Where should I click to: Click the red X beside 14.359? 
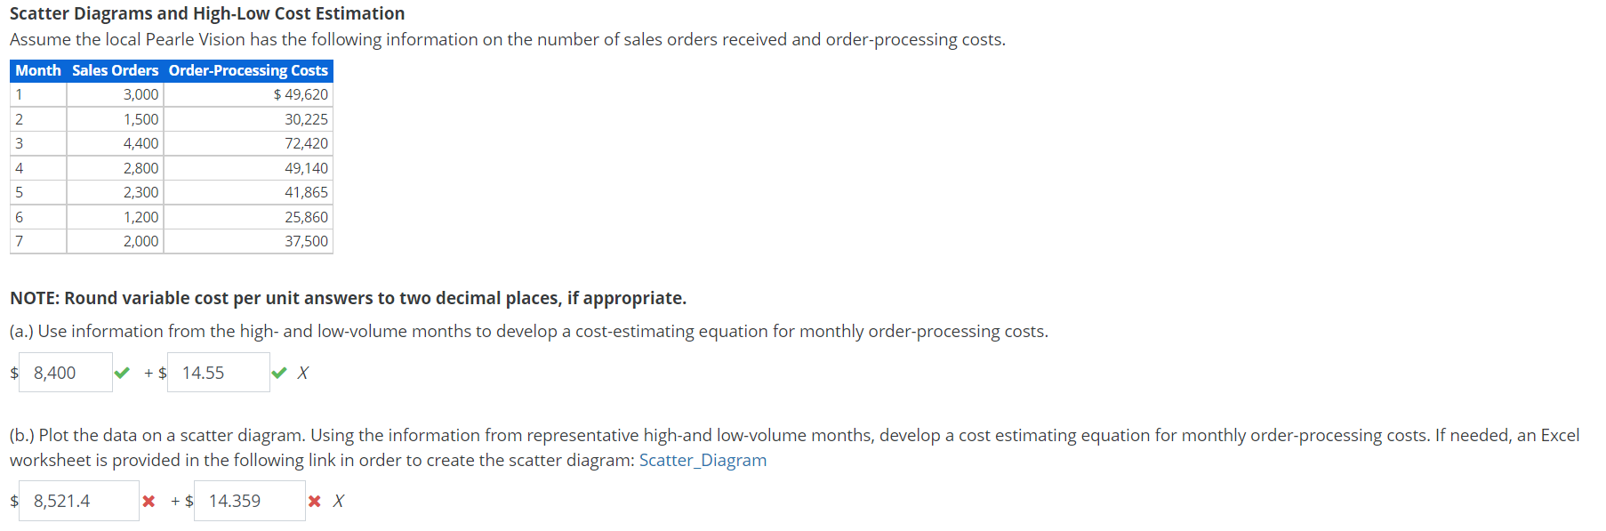[x=314, y=501]
